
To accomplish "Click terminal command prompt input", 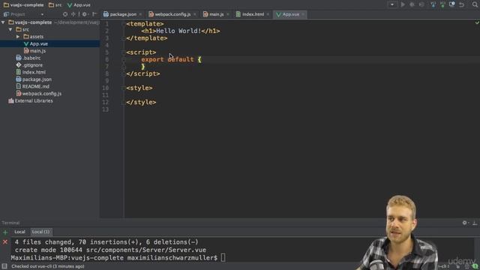I will tap(223, 258).
